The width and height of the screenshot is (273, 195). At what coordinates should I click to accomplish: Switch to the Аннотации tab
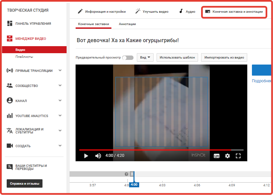tap(127, 24)
